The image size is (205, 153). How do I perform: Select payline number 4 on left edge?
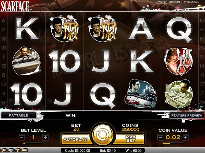point(3,20)
